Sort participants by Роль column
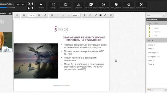 point(149,23)
